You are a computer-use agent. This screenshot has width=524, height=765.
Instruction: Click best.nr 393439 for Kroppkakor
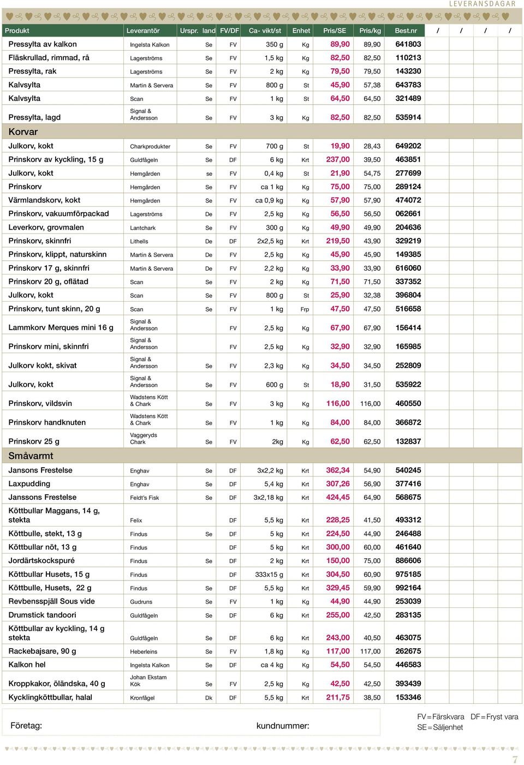(408, 683)
